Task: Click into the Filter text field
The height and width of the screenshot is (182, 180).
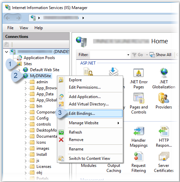Action: tap(108, 55)
